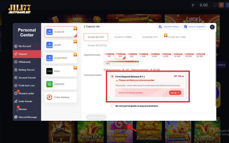Switch to GCash QR (TMB) channel
Screen dimensions: 229x143
(177, 37)
